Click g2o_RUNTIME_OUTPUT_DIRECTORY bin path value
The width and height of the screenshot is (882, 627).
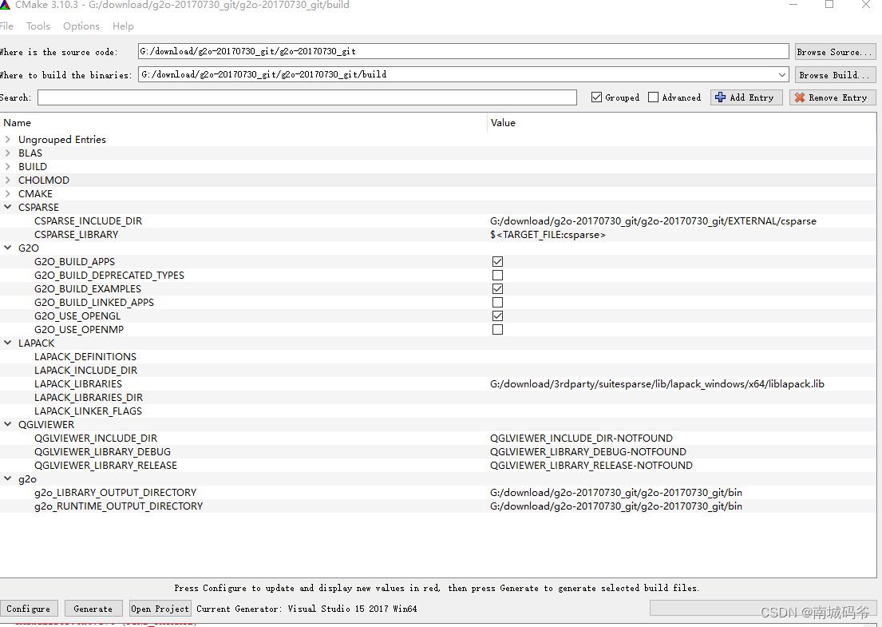616,506
